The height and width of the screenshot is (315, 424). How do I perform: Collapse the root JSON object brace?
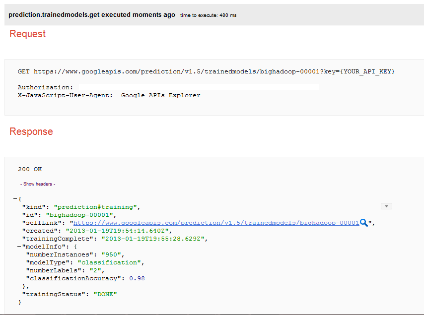15,199
